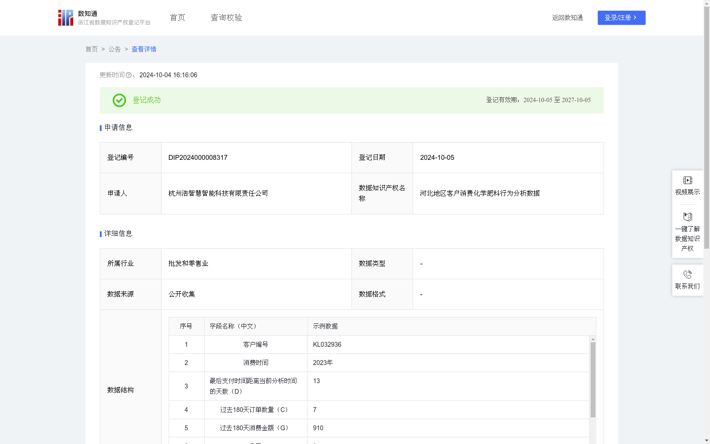Click the page's vertical scrollbar thumb

pos(706,127)
